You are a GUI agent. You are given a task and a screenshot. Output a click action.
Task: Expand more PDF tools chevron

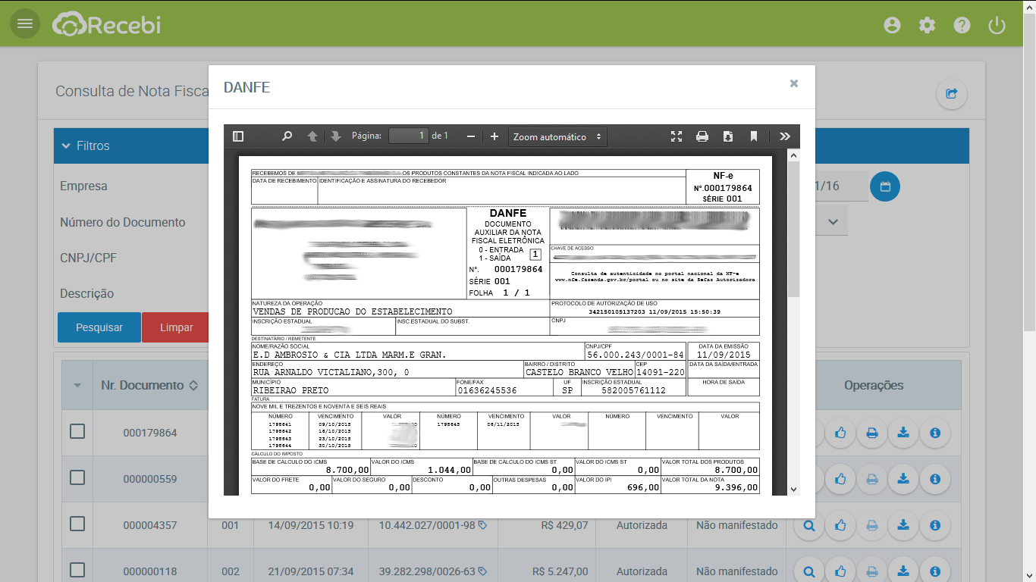coord(785,136)
